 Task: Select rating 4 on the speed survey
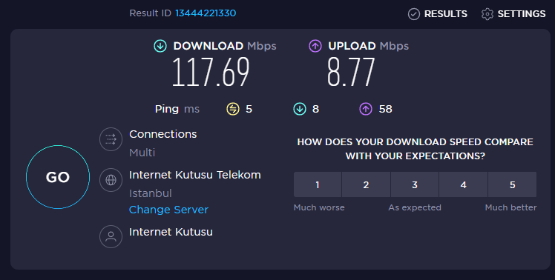[463, 184]
